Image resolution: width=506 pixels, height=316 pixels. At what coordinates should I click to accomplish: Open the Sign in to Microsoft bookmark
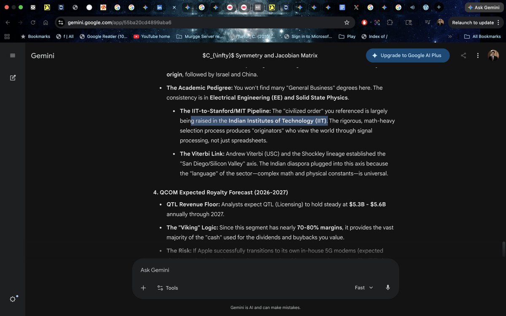coord(308,37)
